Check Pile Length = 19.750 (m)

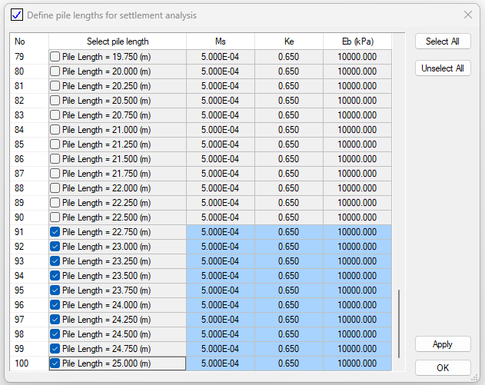click(x=55, y=57)
